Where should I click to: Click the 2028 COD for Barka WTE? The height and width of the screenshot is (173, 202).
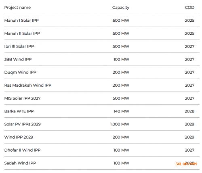click(x=189, y=111)
